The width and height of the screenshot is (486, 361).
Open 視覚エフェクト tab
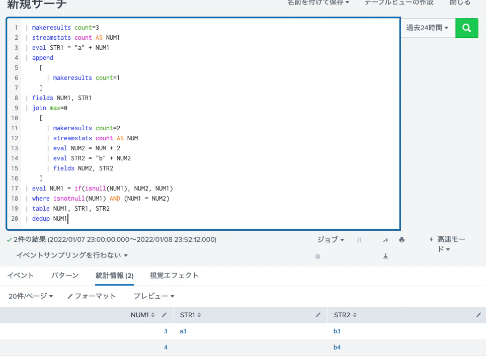(174, 275)
